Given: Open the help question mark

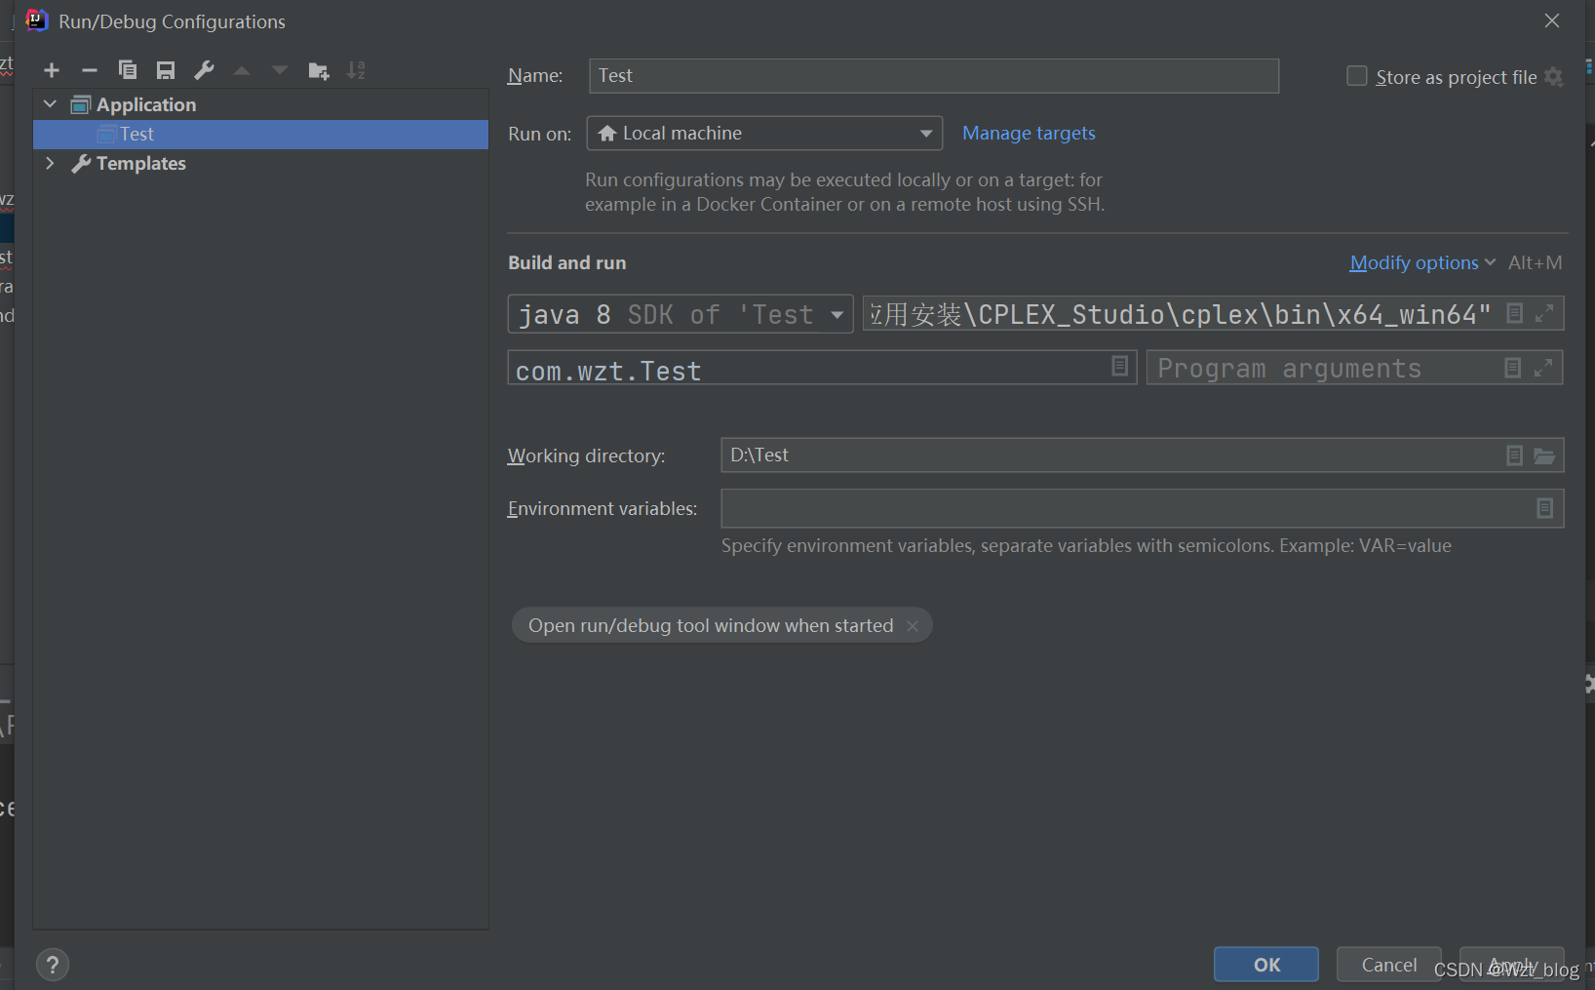Looking at the screenshot, I should (53, 965).
